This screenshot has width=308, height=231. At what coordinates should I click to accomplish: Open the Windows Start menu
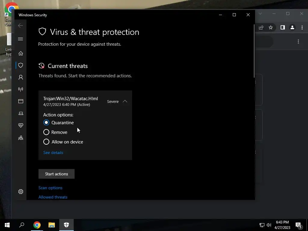pyautogui.click(x=7, y=225)
